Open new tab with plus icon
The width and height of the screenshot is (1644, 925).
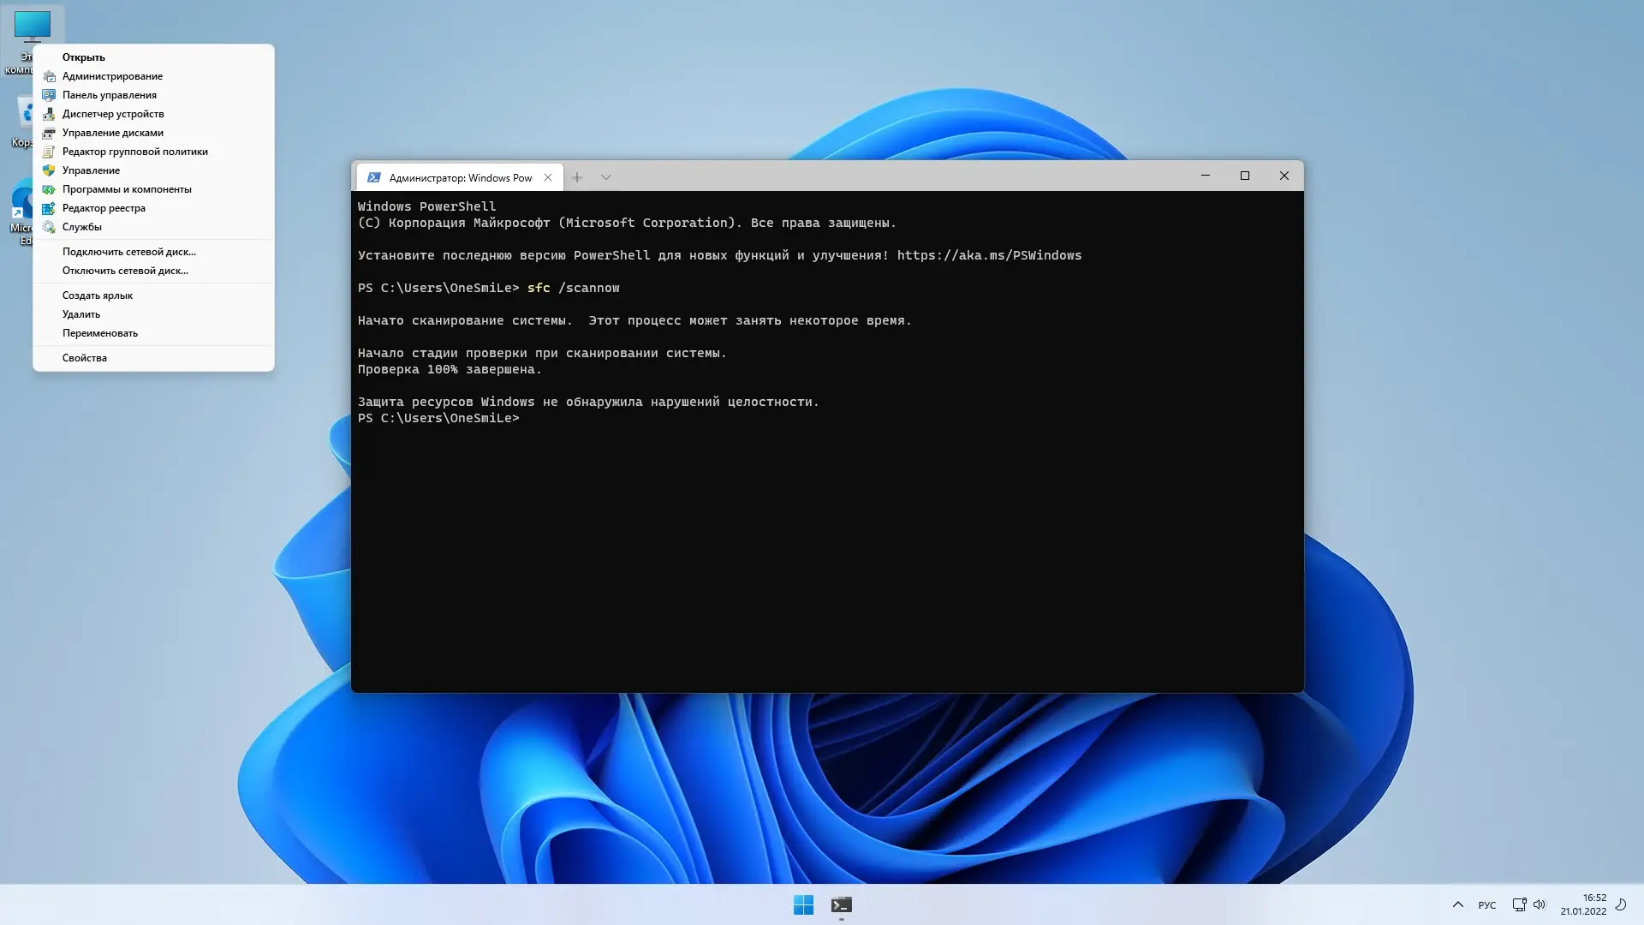(577, 177)
